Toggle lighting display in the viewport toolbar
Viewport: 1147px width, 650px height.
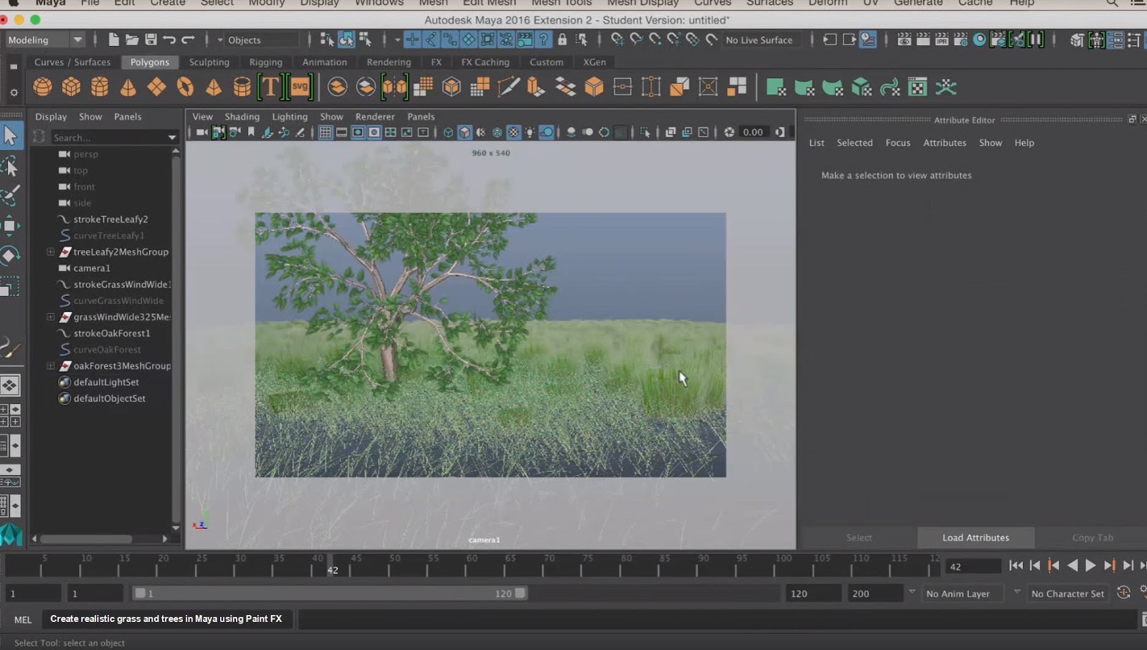click(529, 132)
